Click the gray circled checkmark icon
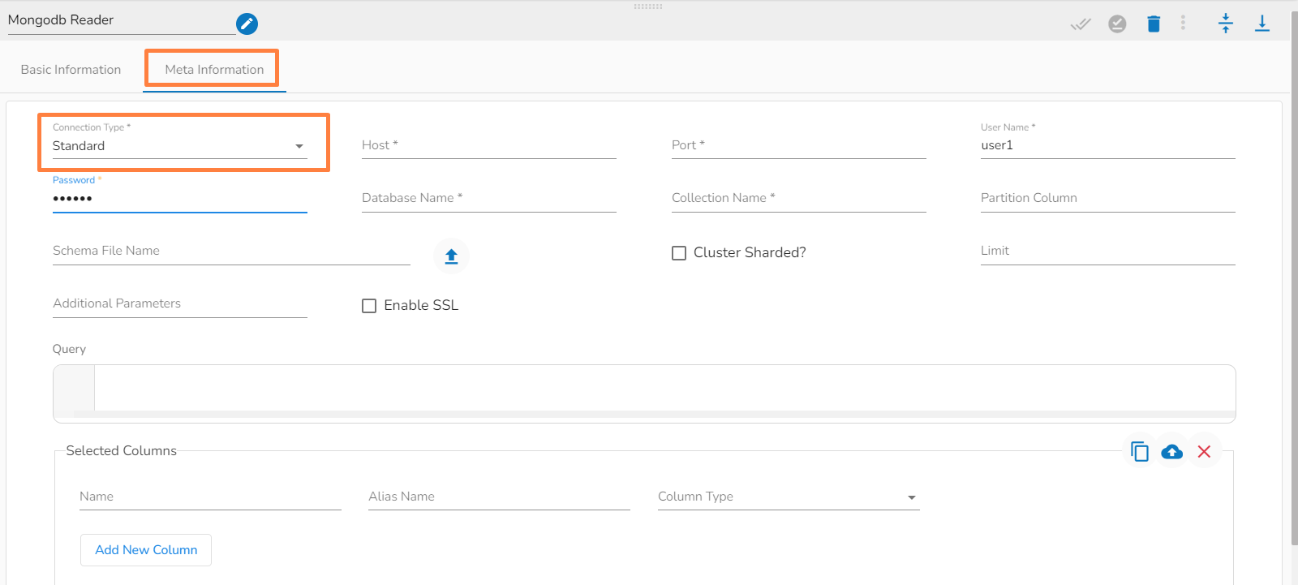This screenshot has width=1298, height=585. tap(1117, 24)
